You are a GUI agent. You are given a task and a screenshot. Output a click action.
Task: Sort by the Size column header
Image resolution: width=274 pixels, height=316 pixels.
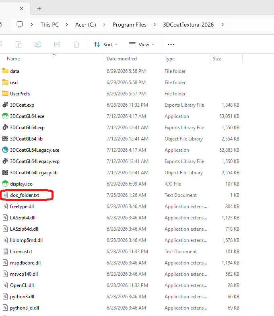click(217, 59)
